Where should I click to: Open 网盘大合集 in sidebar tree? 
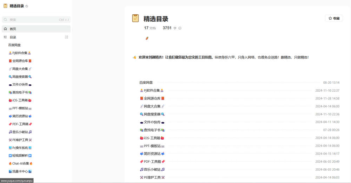point(20,69)
